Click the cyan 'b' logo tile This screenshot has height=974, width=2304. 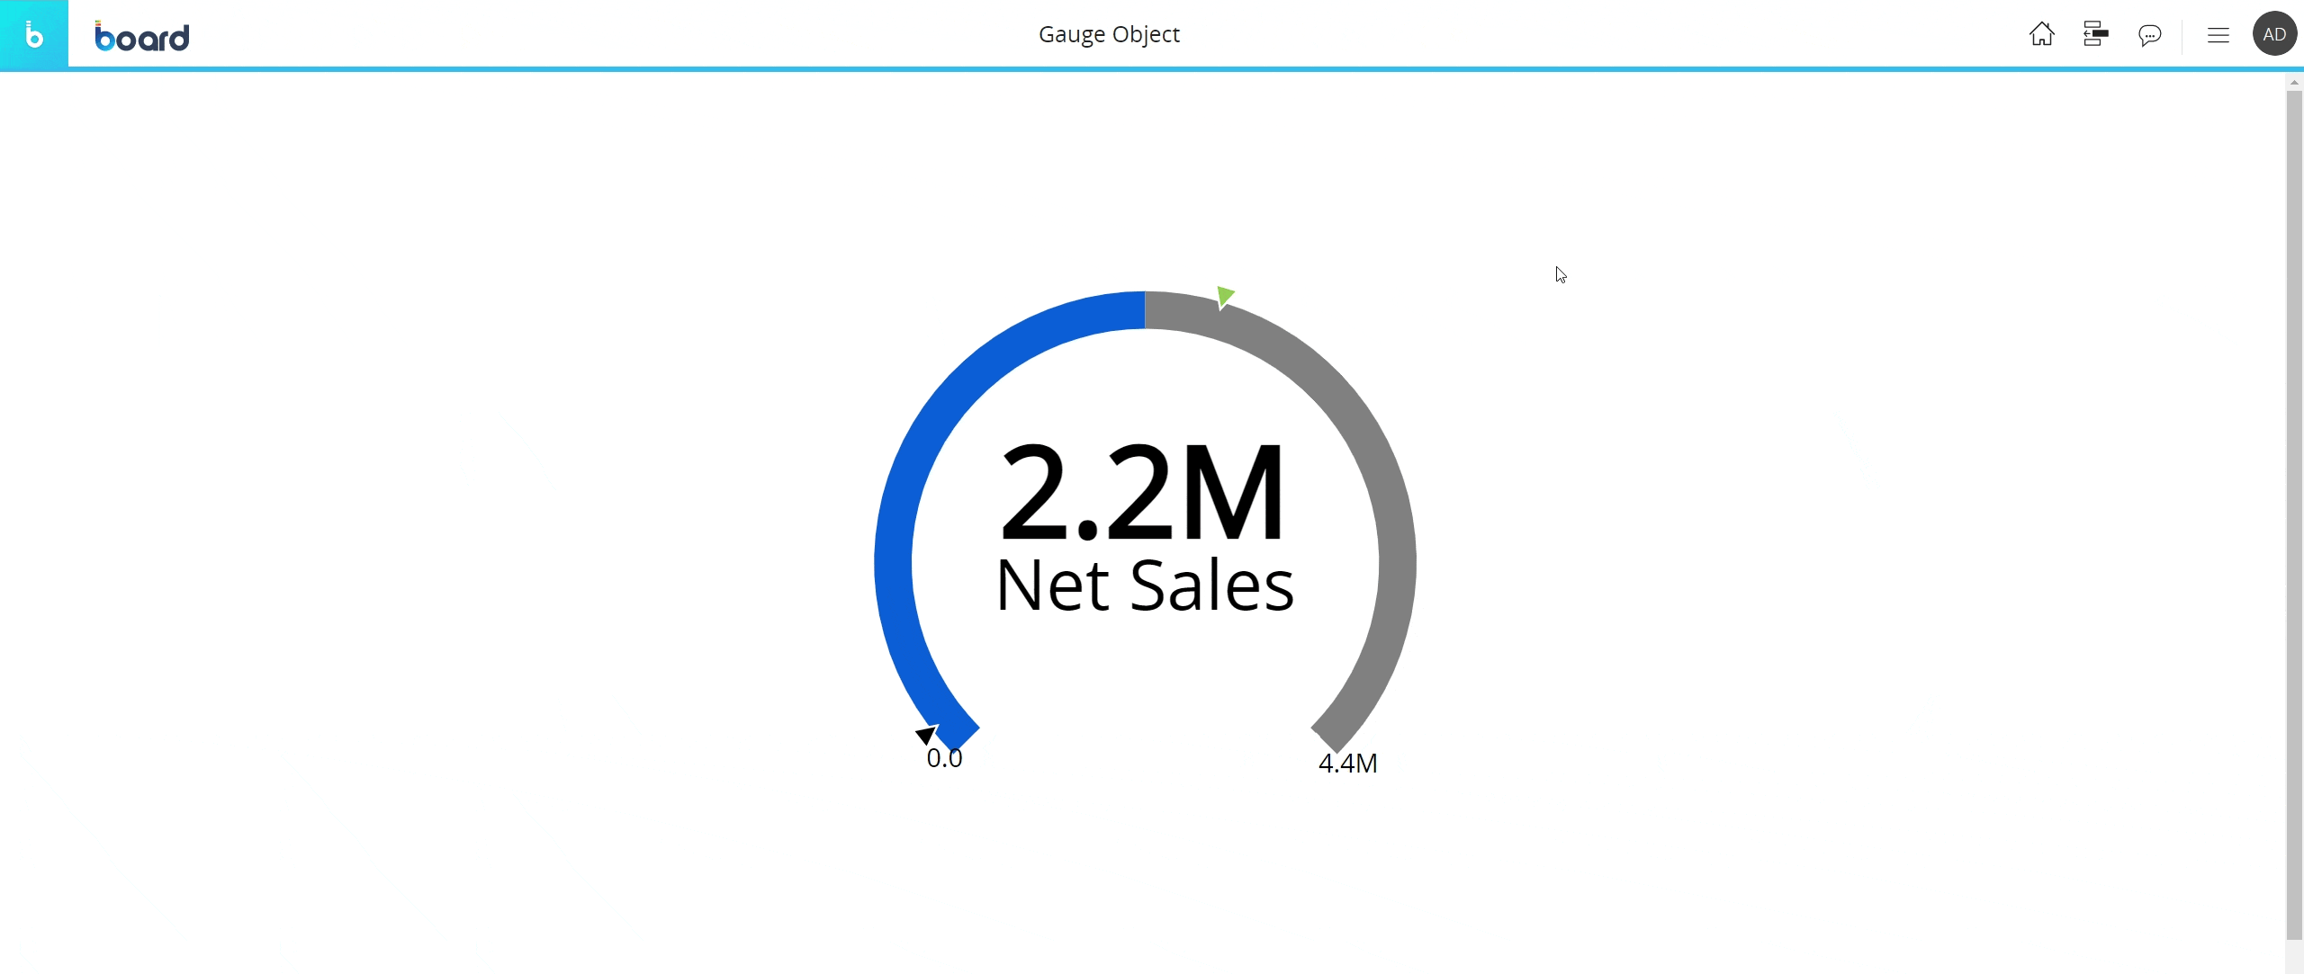coord(33,34)
